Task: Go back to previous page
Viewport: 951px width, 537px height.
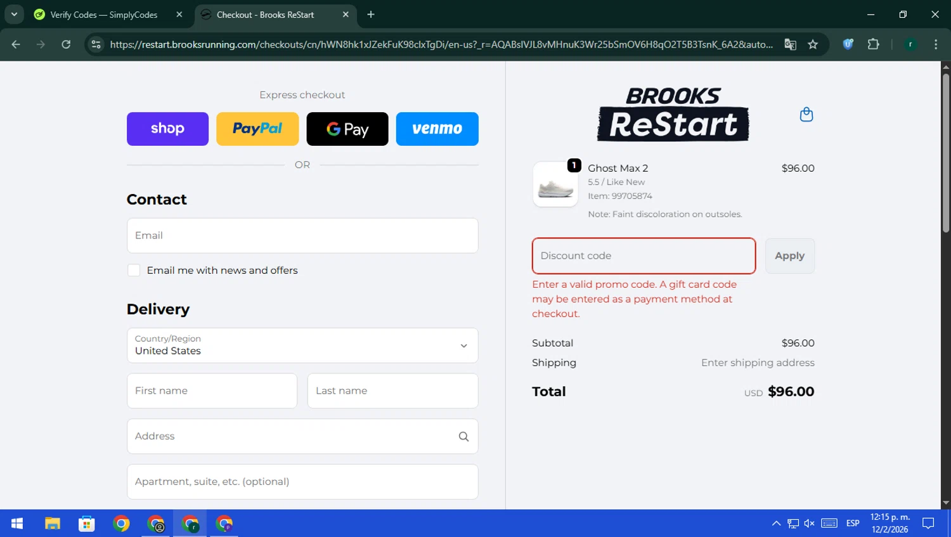Action: tap(16, 44)
